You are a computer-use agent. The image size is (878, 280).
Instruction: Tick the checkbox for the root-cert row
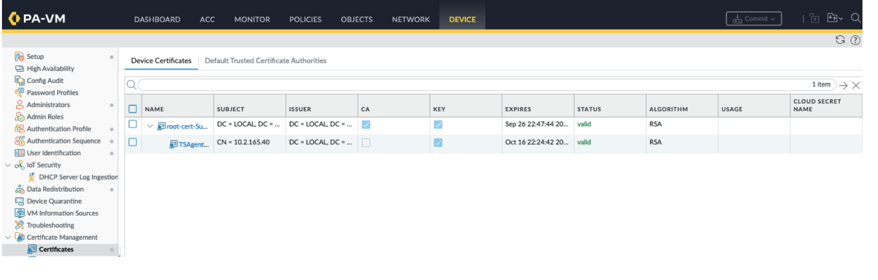(133, 124)
